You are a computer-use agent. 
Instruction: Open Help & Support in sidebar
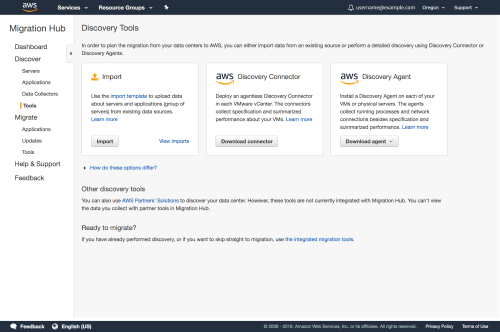[37, 164]
